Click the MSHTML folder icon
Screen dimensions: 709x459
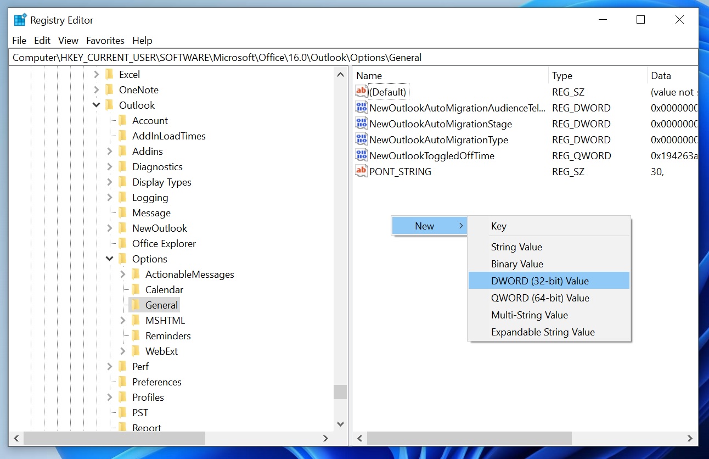pos(136,321)
